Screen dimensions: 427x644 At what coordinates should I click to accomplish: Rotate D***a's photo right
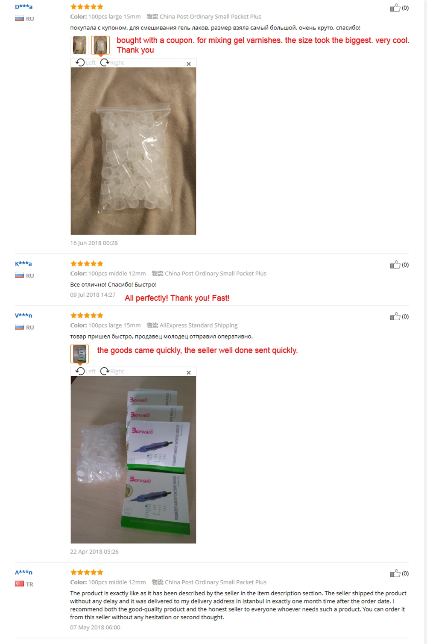112,62
